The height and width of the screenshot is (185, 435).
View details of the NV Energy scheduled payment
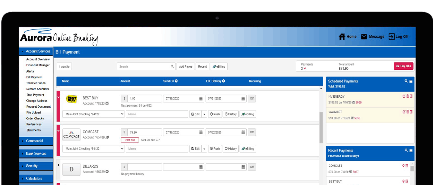(x=411, y=96)
